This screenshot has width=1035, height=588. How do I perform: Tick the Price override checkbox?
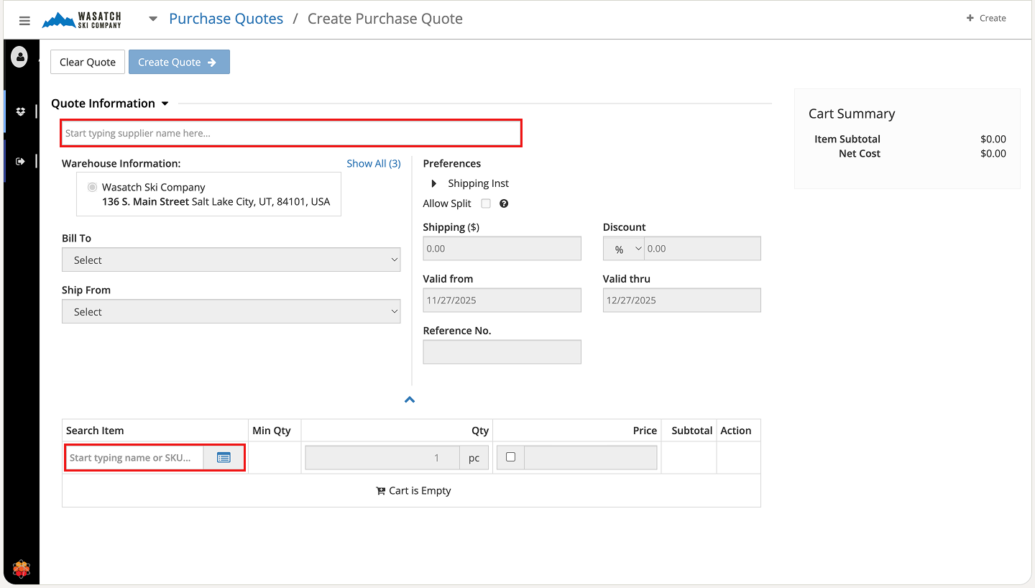pos(510,457)
